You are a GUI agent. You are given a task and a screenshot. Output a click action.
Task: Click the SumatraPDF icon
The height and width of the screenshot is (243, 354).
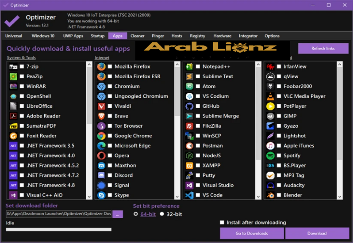13,126
